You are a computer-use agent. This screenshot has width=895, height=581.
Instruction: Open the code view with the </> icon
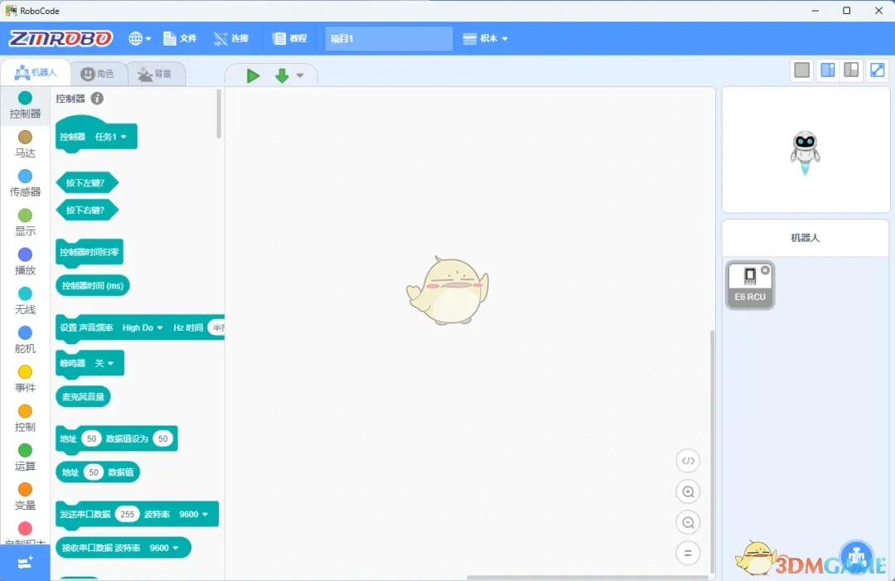tap(688, 461)
